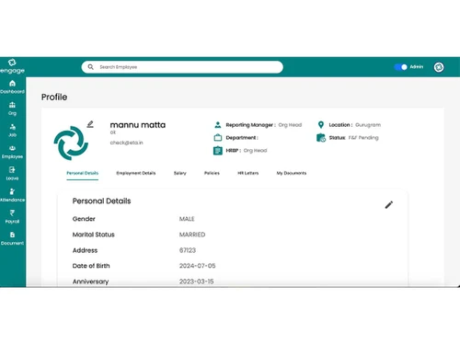Click the magnifier search icon
The image size is (460, 345).
point(91,67)
